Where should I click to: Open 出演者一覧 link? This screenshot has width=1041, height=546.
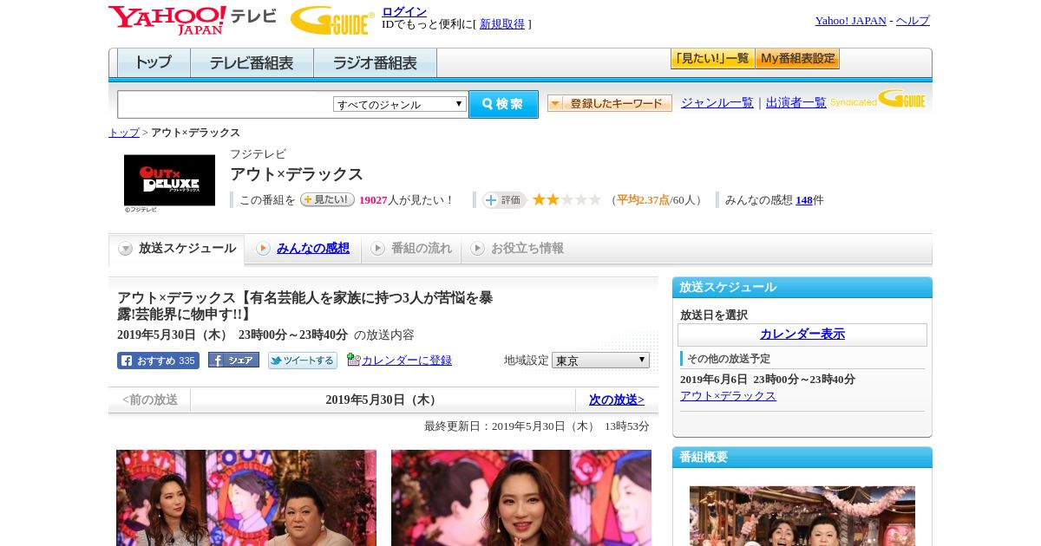(796, 102)
